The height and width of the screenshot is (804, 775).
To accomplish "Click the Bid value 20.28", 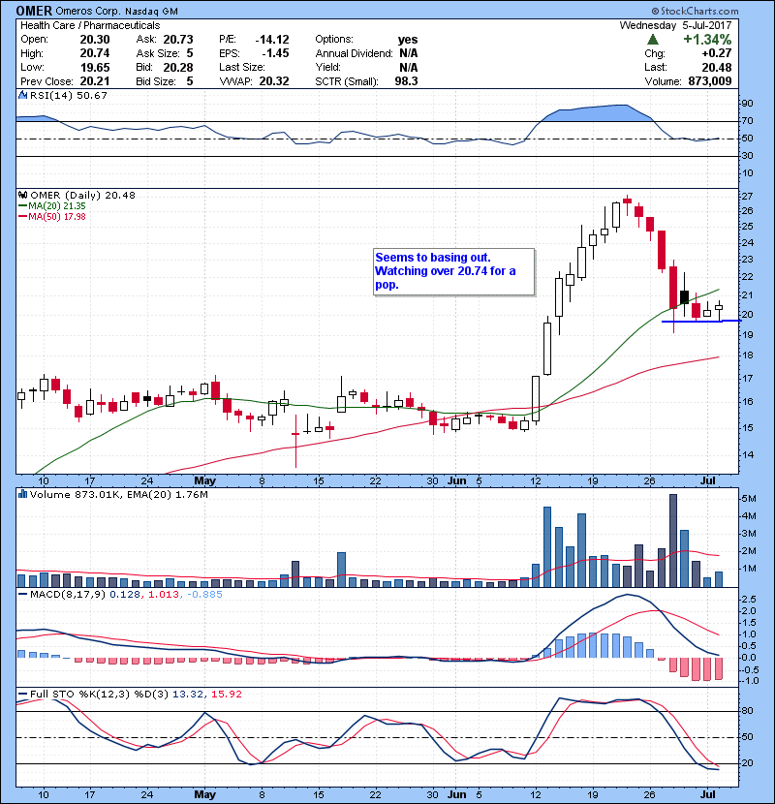I will pyautogui.click(x=178, y=67).
